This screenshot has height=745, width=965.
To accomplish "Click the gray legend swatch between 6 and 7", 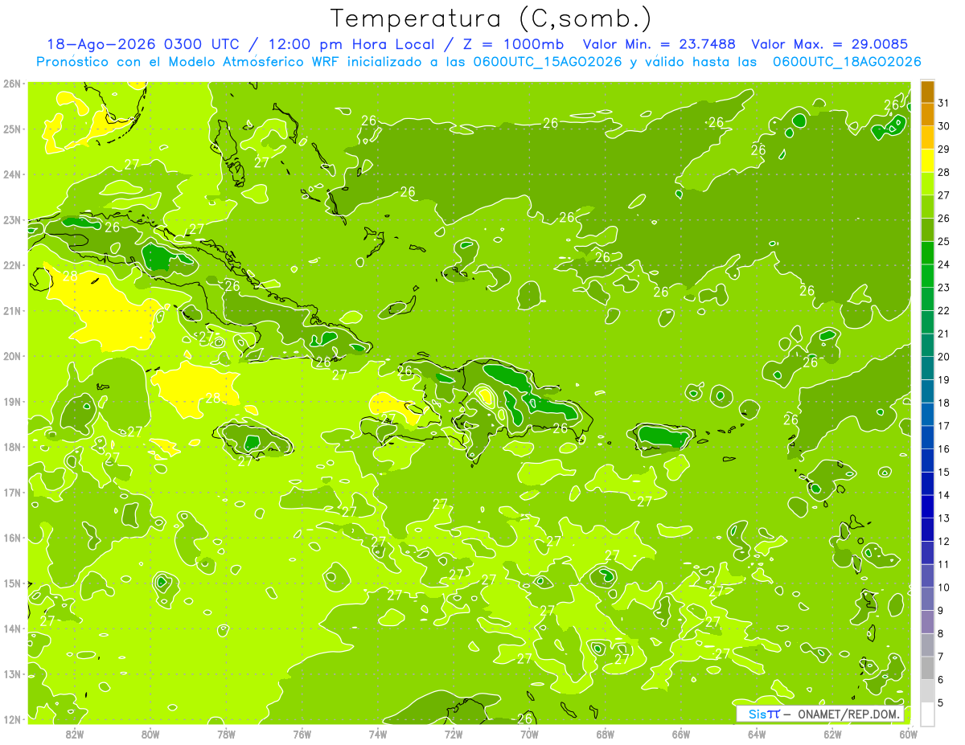I will click(927, 668).
